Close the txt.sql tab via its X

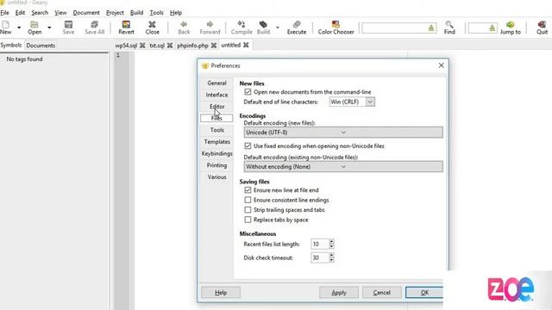(x=170, y=46)
